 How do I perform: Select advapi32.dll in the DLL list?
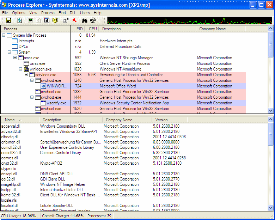point(11,132)
